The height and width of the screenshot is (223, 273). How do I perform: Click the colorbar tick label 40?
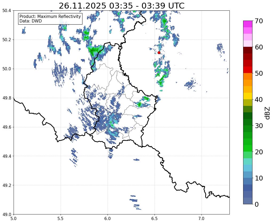point(259,99)
